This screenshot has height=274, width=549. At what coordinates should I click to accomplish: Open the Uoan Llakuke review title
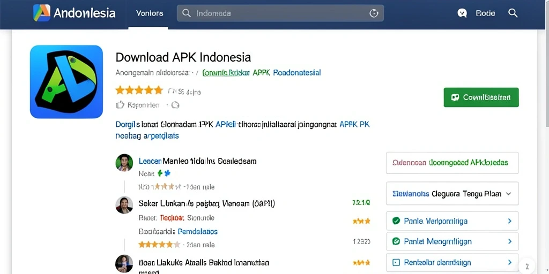tap(204, 262)
